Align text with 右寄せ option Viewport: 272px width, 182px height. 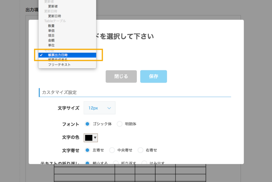[141, 150]
